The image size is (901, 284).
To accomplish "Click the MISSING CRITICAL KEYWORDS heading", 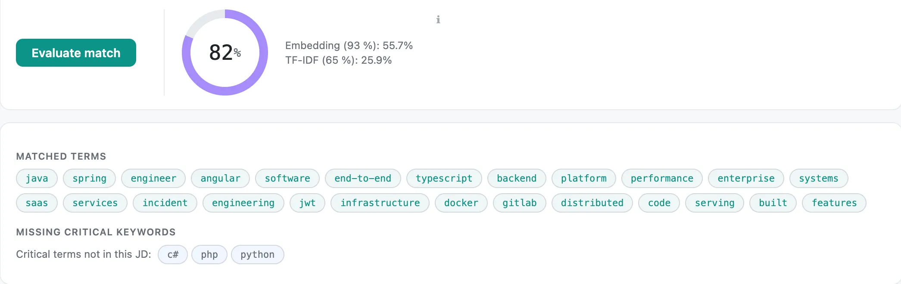I will pyautogui.click(x=96, y=232).
